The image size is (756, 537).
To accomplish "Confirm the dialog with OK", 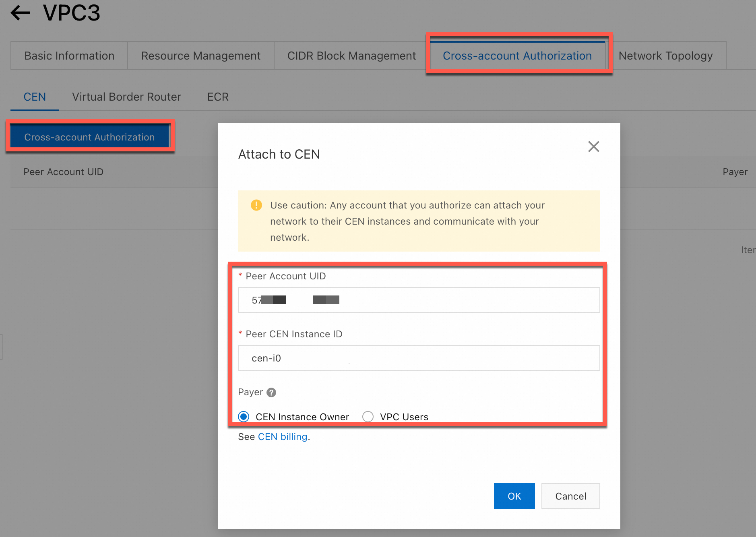I will (514, 496).
